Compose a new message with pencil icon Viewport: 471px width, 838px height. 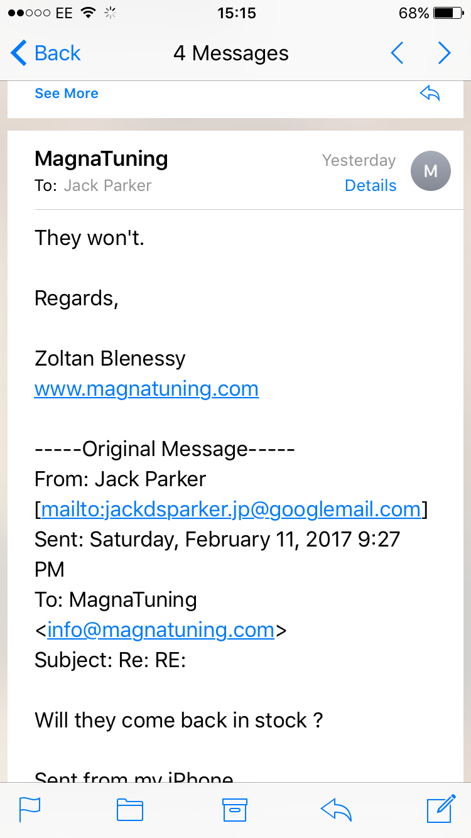click(x=441, y=808)
